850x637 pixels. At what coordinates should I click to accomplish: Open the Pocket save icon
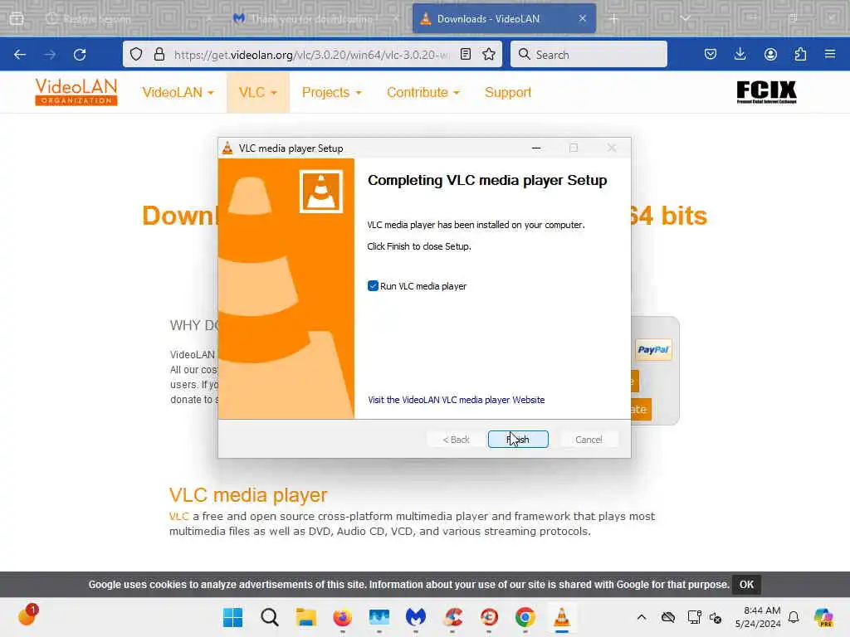pos(711,54)
